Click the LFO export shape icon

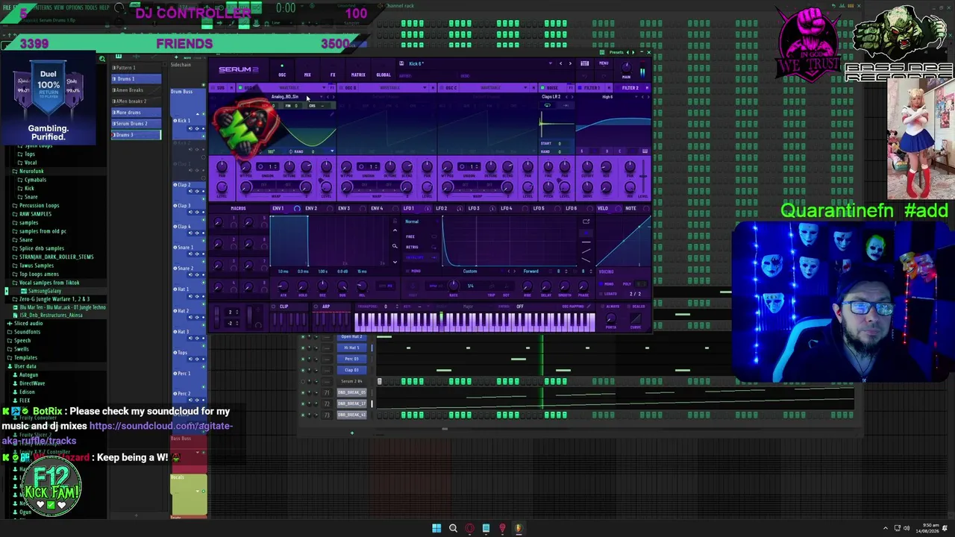[x=586, y=222]
